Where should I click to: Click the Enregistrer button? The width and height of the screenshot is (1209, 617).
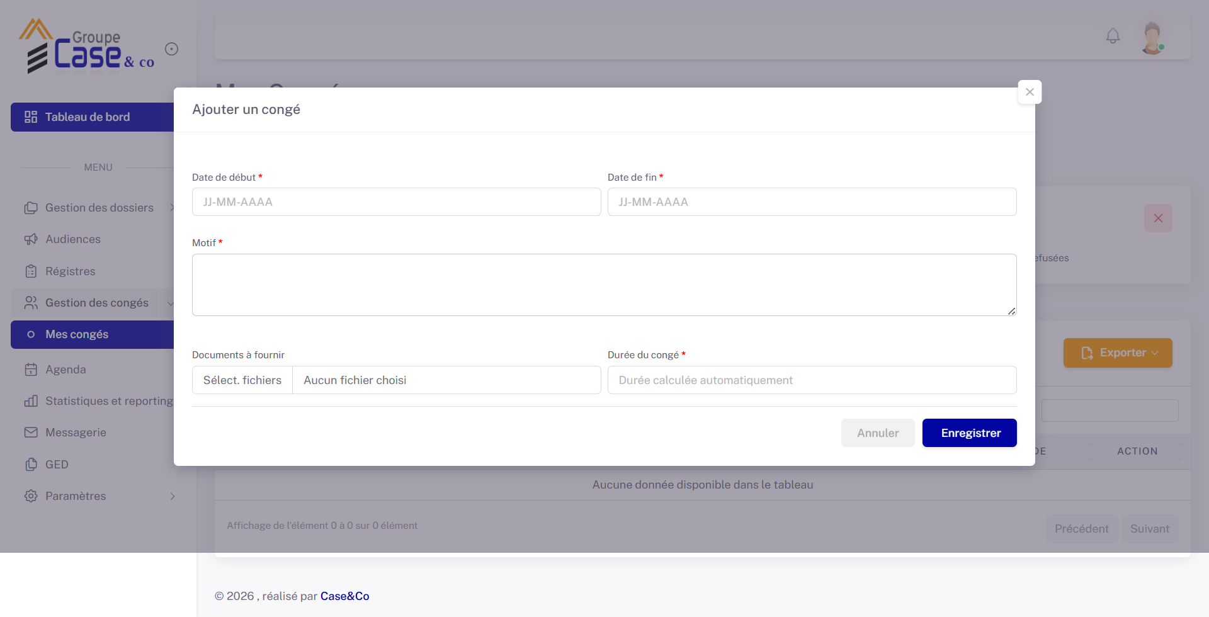tap(970, 433)
